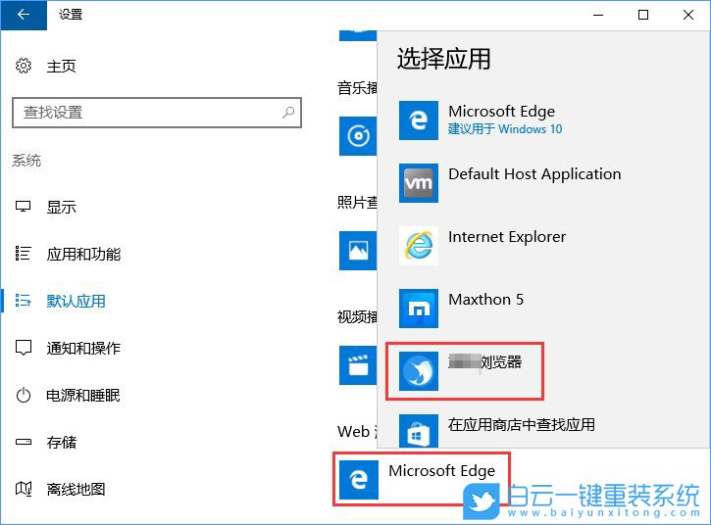Click the search magnifier icon
Screen dimensions: 711x525
(288, 113)
